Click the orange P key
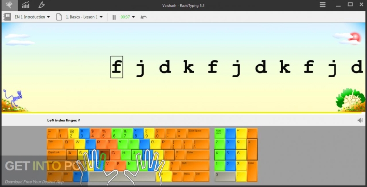 point(165,144)
